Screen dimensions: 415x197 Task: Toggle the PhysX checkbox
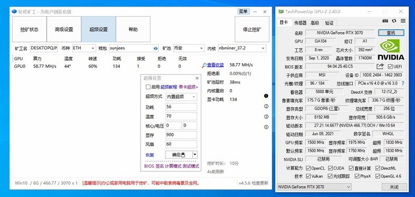point(357,176)
